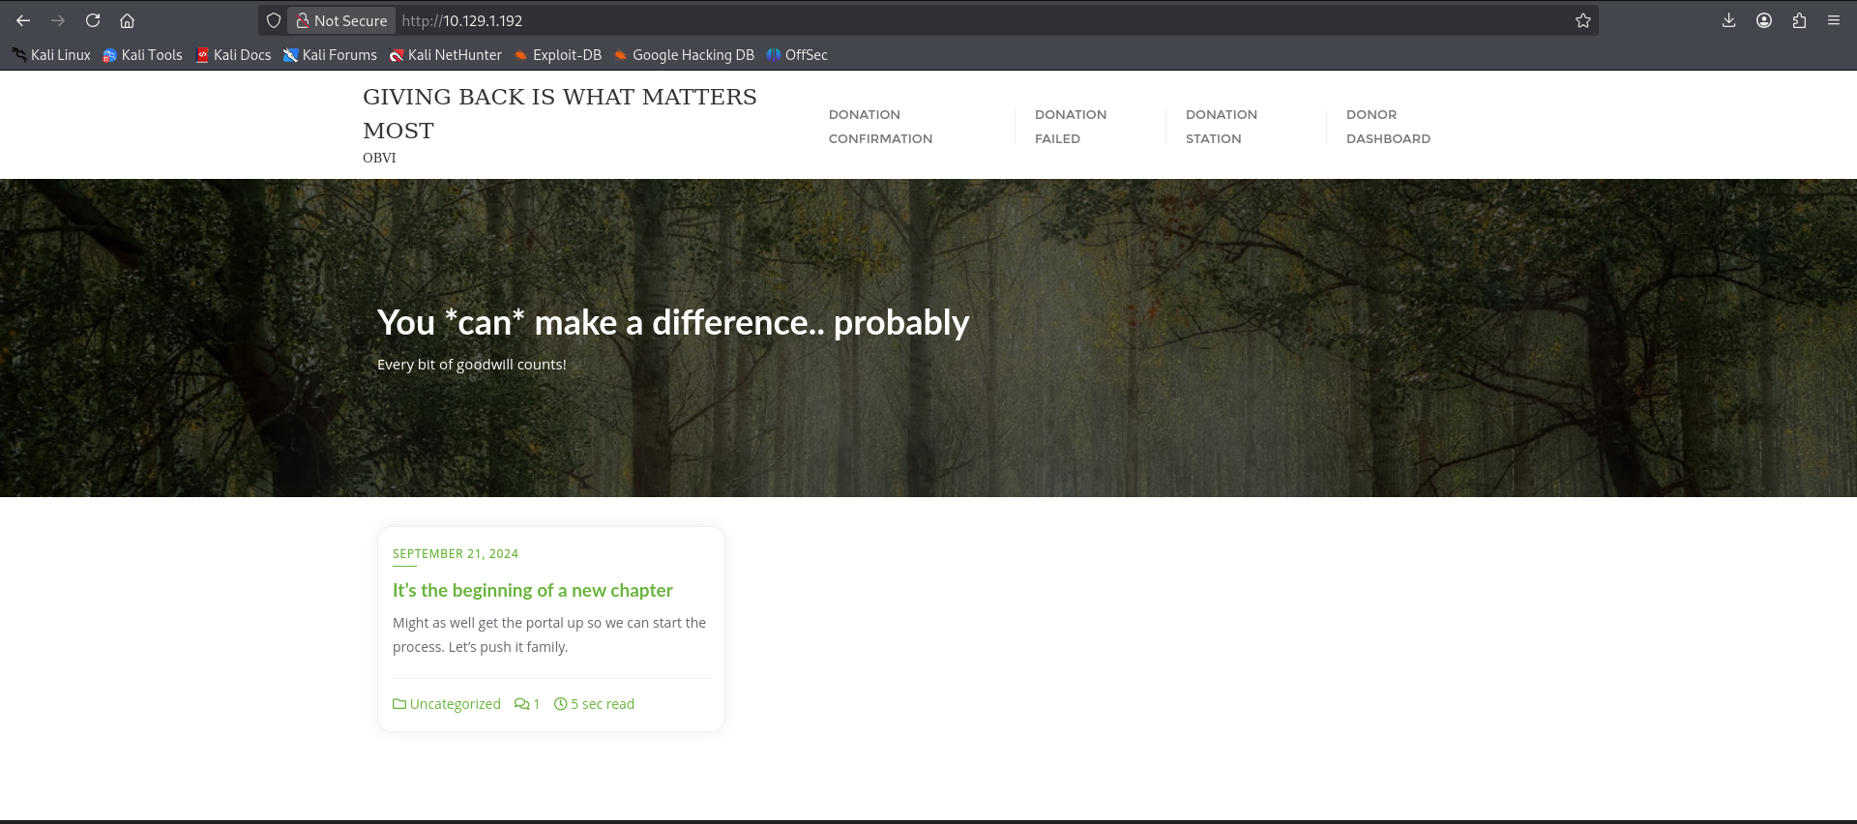Show Not Secure connection site information
The width and height of the screenshot is (1857, 824).
[341, 20]
